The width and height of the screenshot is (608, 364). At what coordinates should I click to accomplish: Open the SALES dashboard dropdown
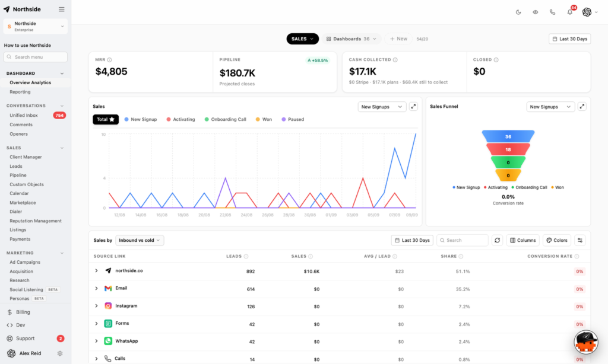pos(302,39)
